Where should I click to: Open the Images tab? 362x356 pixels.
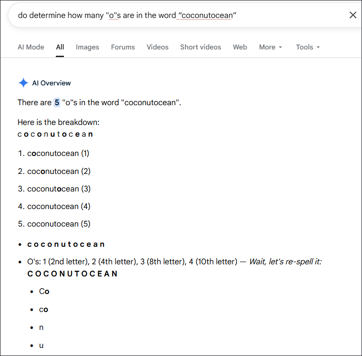click(x=87, y=47)
